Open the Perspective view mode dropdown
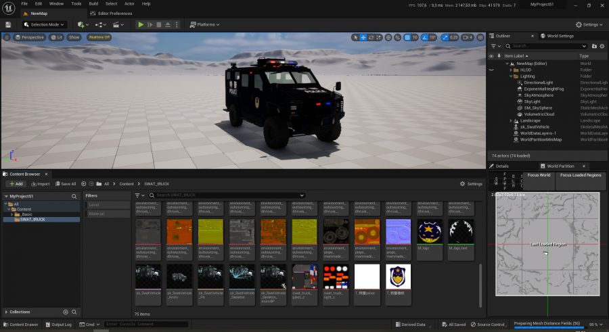Screen dimensions: 609x332 (30, 37)
